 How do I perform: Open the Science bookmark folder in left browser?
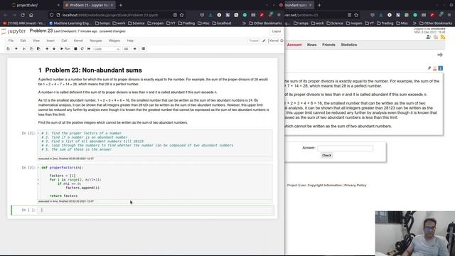coord(136,23)
